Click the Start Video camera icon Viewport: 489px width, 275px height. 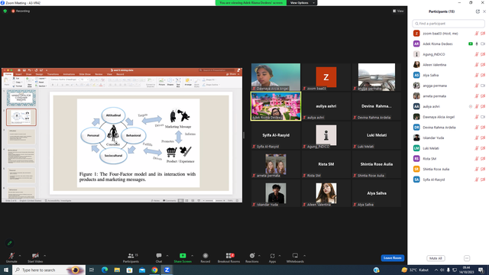[x=35, y=256]
